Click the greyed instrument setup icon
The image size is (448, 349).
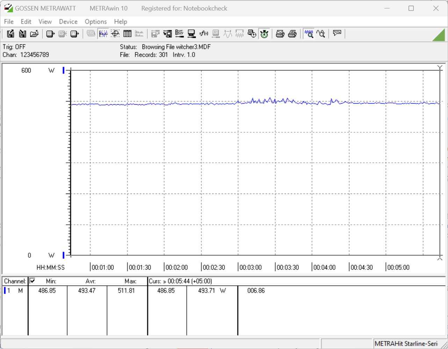(x=216, y=34)
